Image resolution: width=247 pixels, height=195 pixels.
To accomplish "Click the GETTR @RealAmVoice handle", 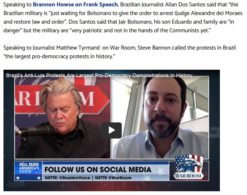I will 68,178.
